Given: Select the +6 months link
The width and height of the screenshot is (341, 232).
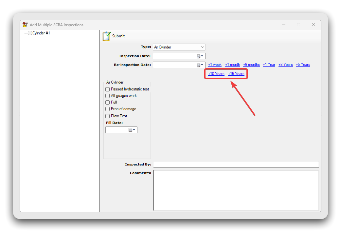Looking at the screenshot, I should coord(251,65).
